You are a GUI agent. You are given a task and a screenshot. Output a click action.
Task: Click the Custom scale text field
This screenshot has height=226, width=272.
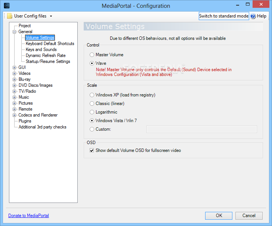click(202, 129)
